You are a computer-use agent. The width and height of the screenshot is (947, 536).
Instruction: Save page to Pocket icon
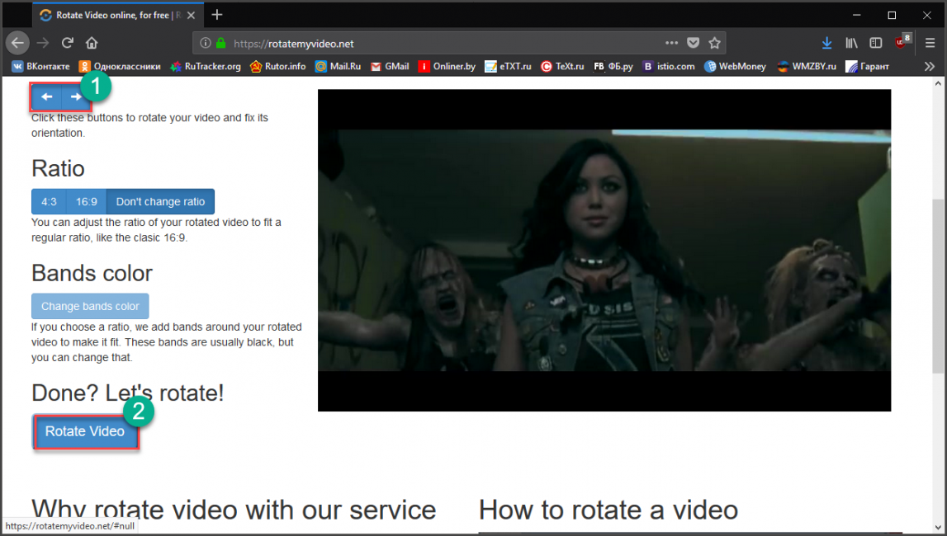pyautogui.click(x=694, y=43)
